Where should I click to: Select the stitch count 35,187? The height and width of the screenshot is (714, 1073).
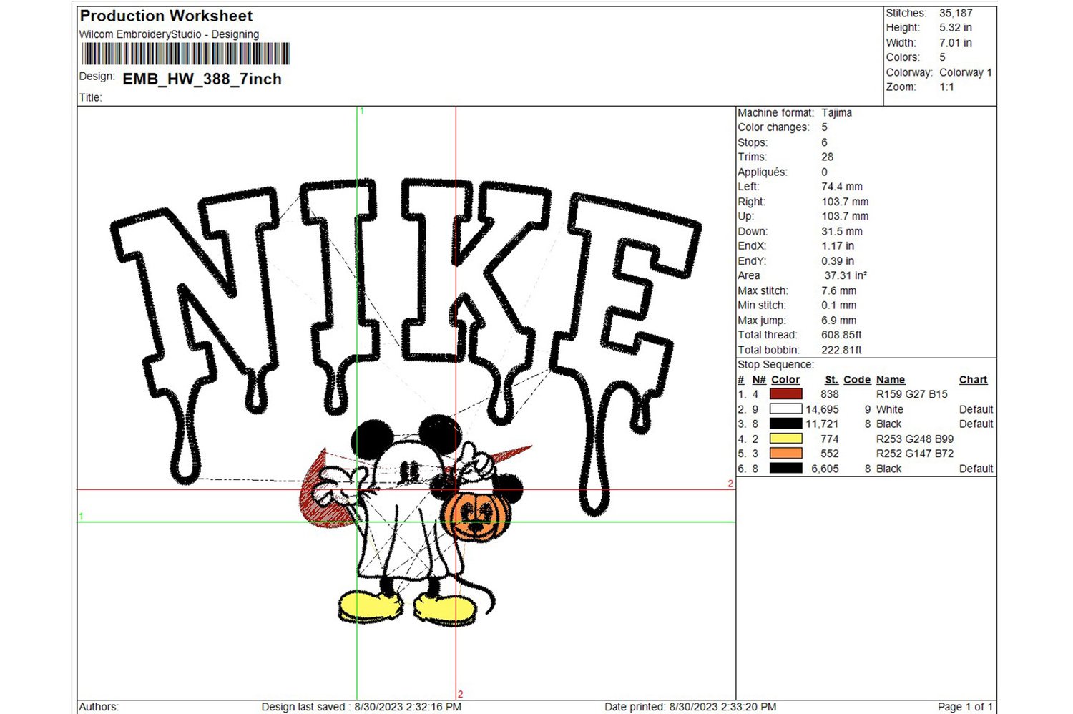(x=956, y=13)
